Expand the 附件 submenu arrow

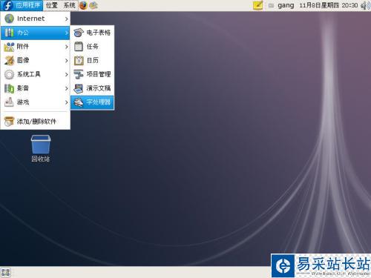(66, 47)
